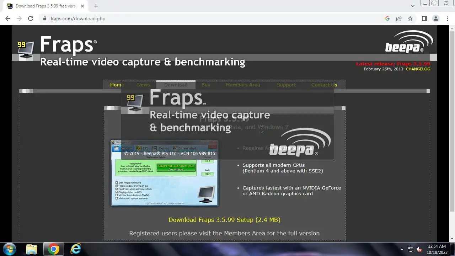The image size is (455, 256).
Task: Launch Internet Explorer from the taskbar
Action: tap(76, 249)
